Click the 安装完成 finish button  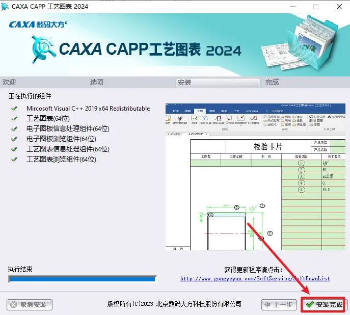324,305
